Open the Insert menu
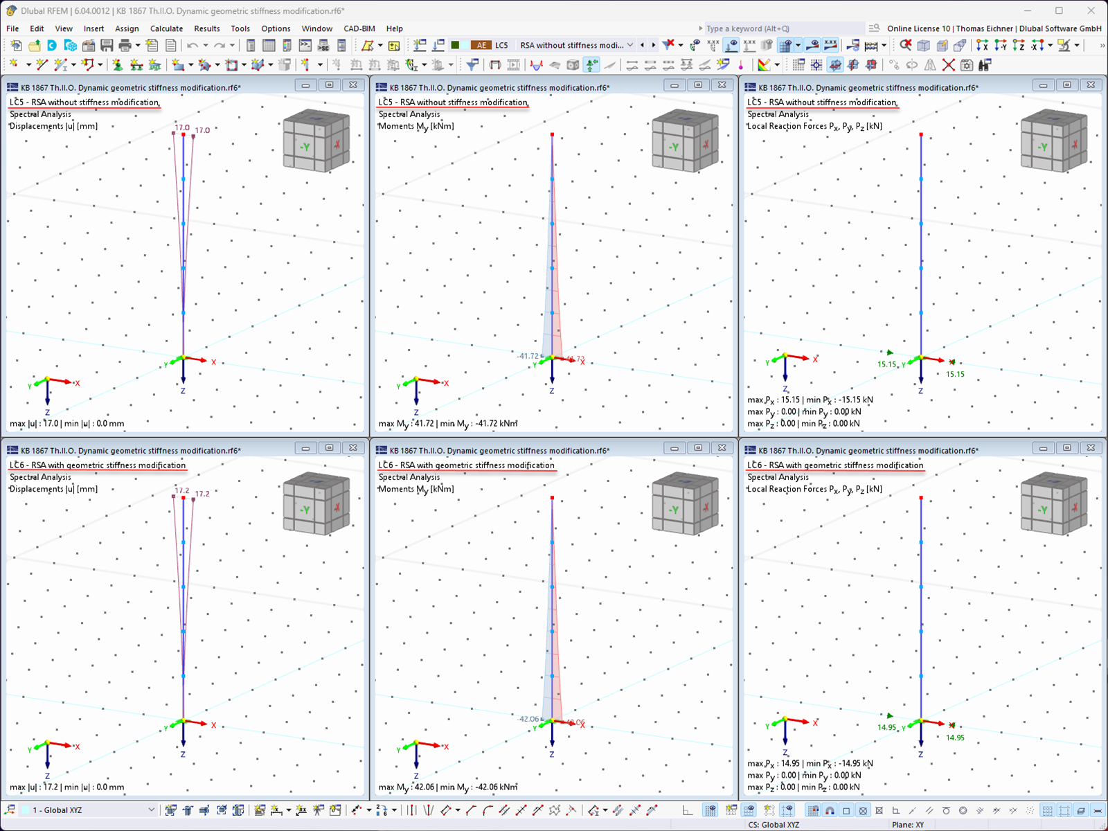The image size is (1108, 831). (93, 28)
